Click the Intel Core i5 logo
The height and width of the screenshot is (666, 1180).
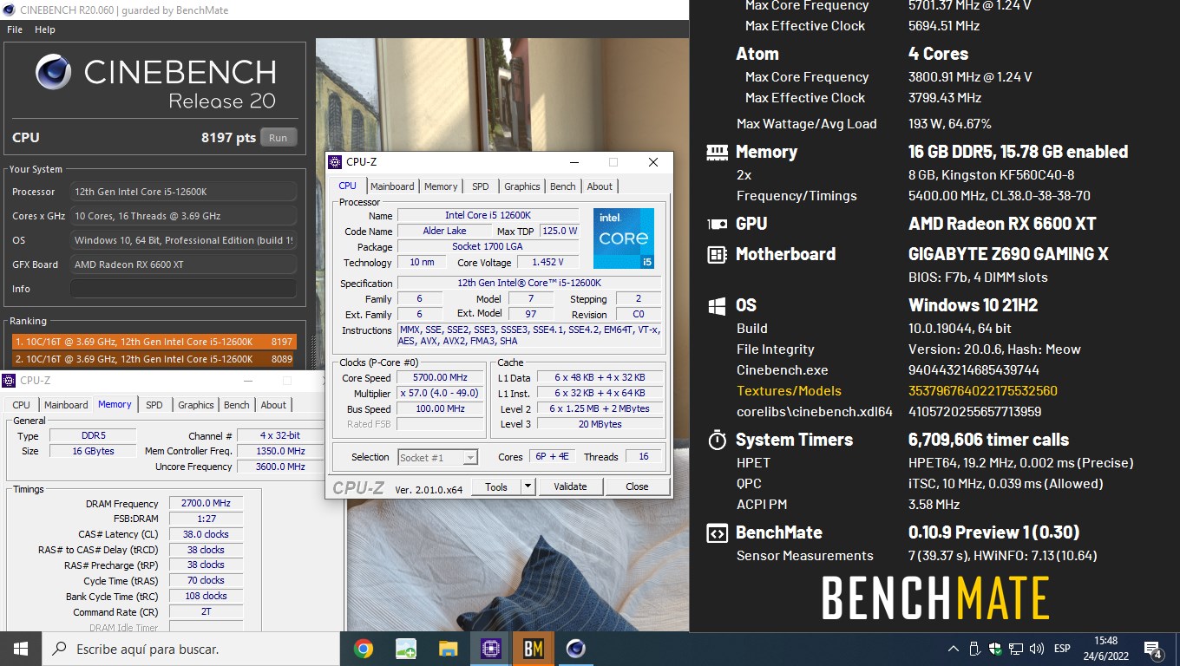[624, 238]
